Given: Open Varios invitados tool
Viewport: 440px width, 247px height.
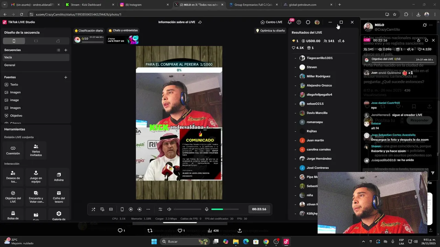Looking at the screenshot, I should click(36, 150).
